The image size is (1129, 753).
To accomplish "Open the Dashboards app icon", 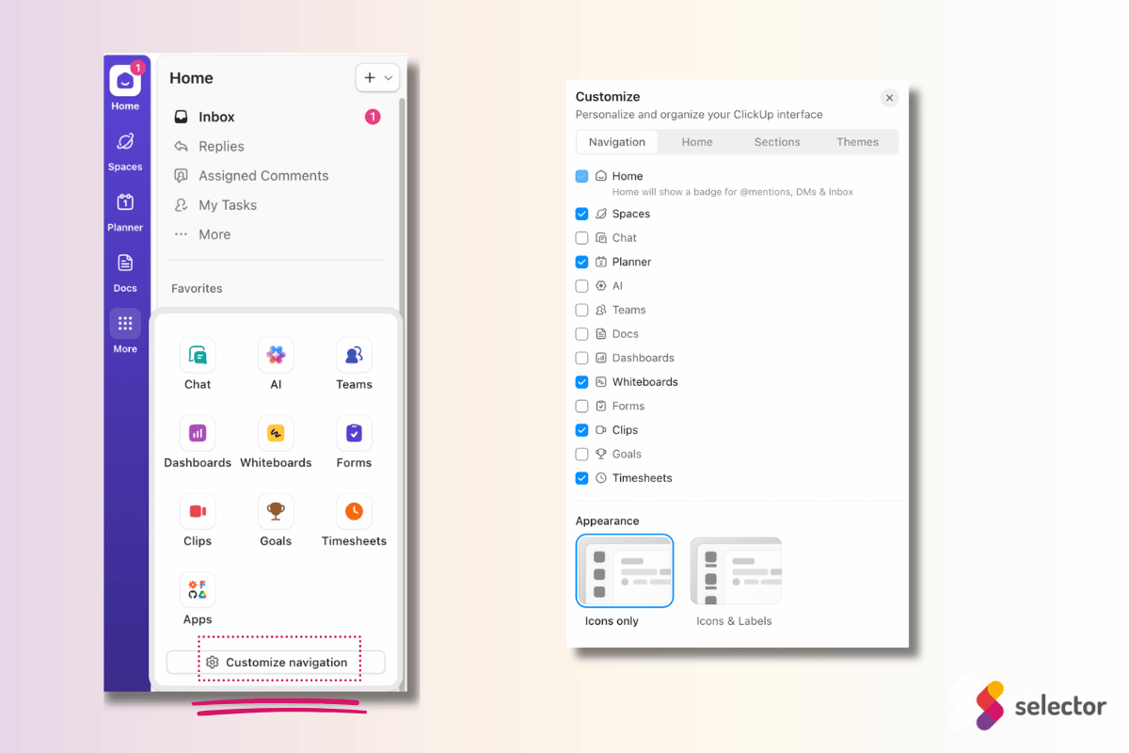I will 198,433.
